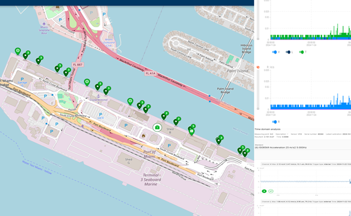Click the orange hidden-eye icon beside R chart
351x216 pixels.
(x=258, y=67)
